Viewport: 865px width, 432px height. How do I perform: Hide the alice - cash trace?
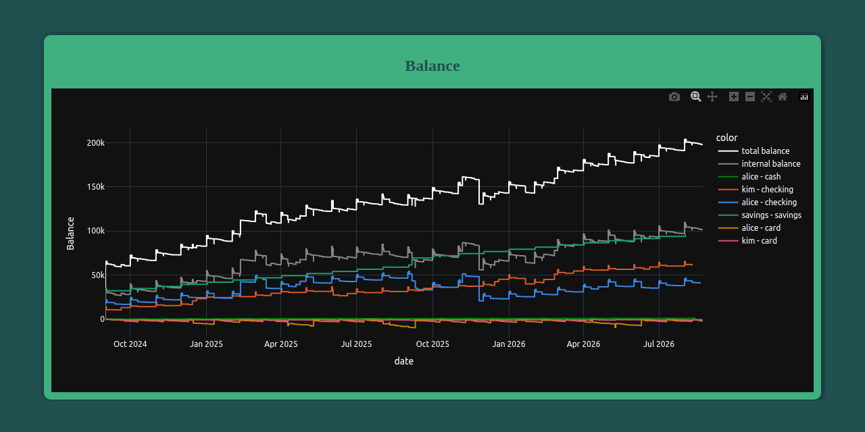coord(760,177)
